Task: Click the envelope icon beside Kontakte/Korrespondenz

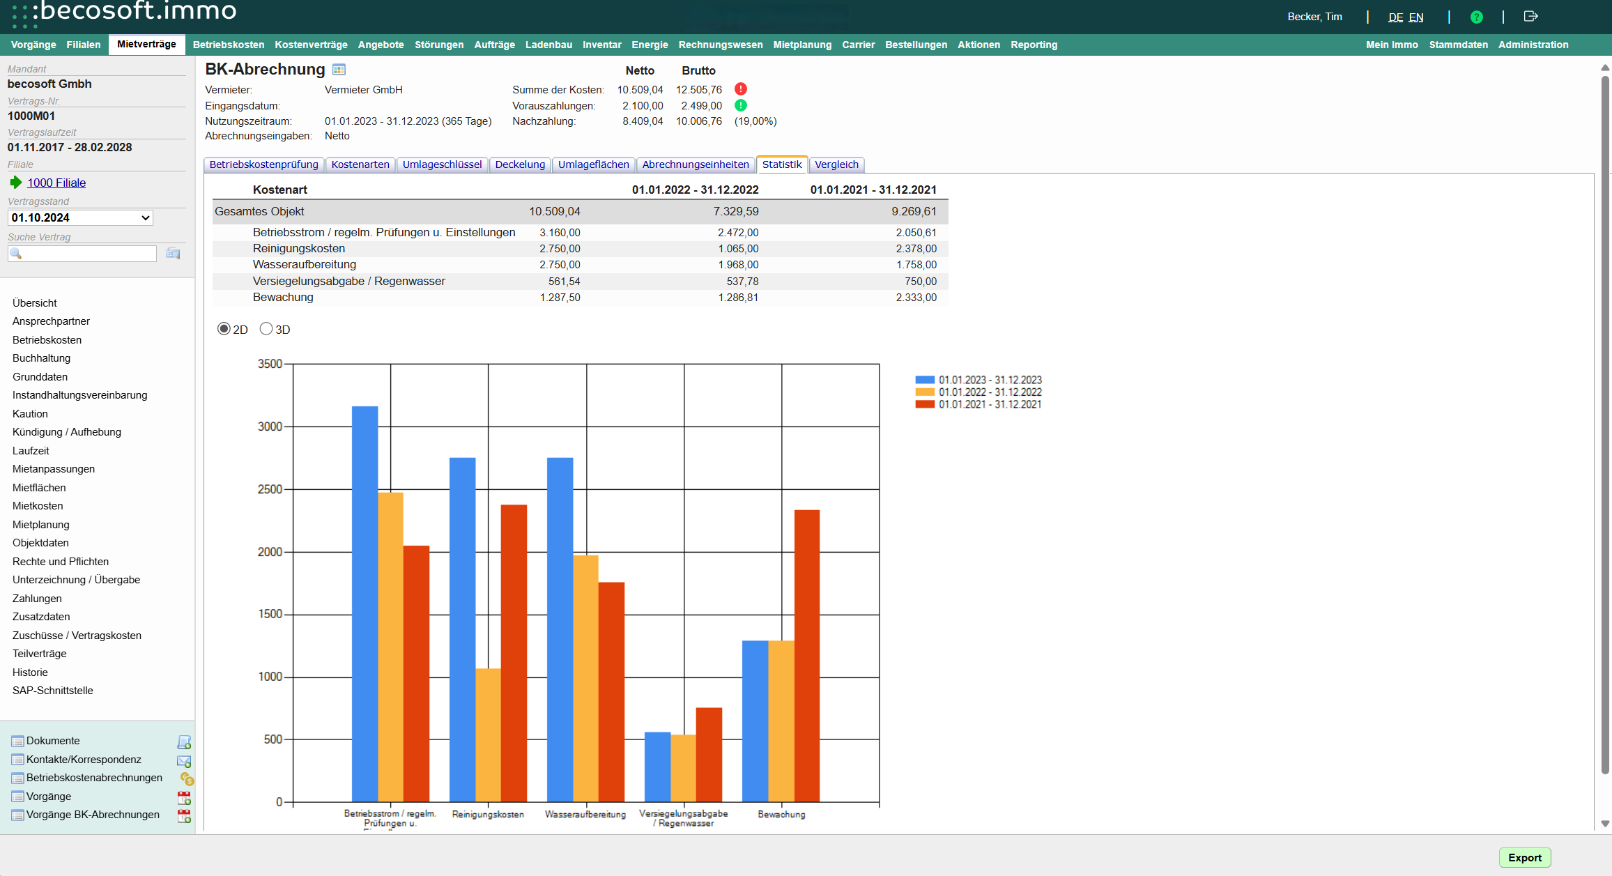Action: pyautogui.click(x=184, y=760)
